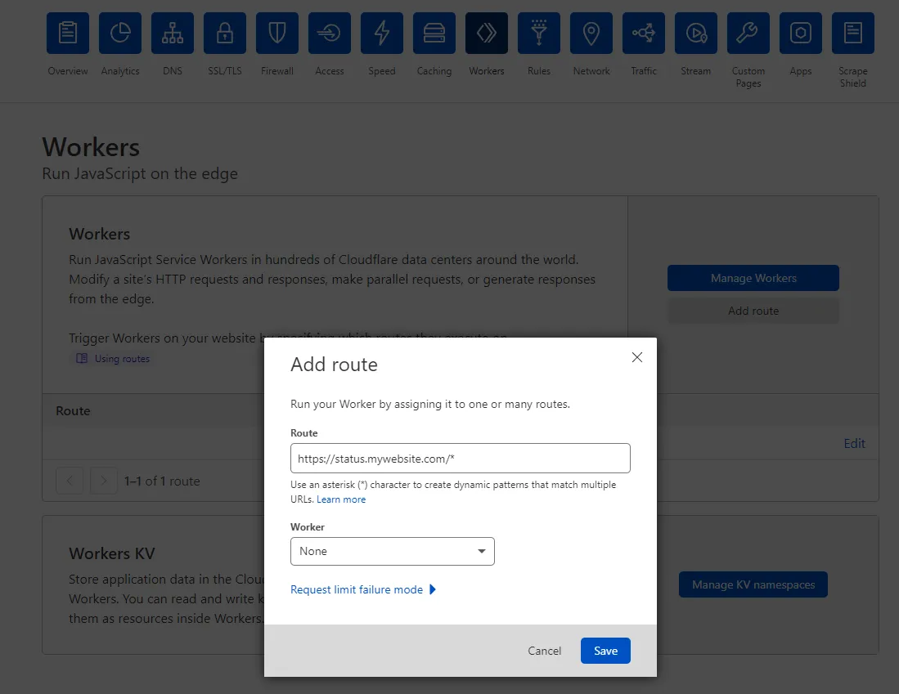The image size is (899, 694).
Task: Open the SSL/TLS padlock icon
Action: click(225, 33)
